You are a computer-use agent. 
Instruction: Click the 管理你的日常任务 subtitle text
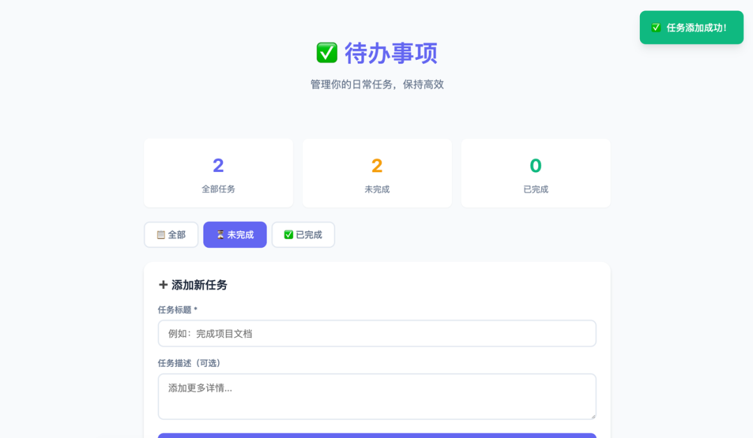click(377, 84)
